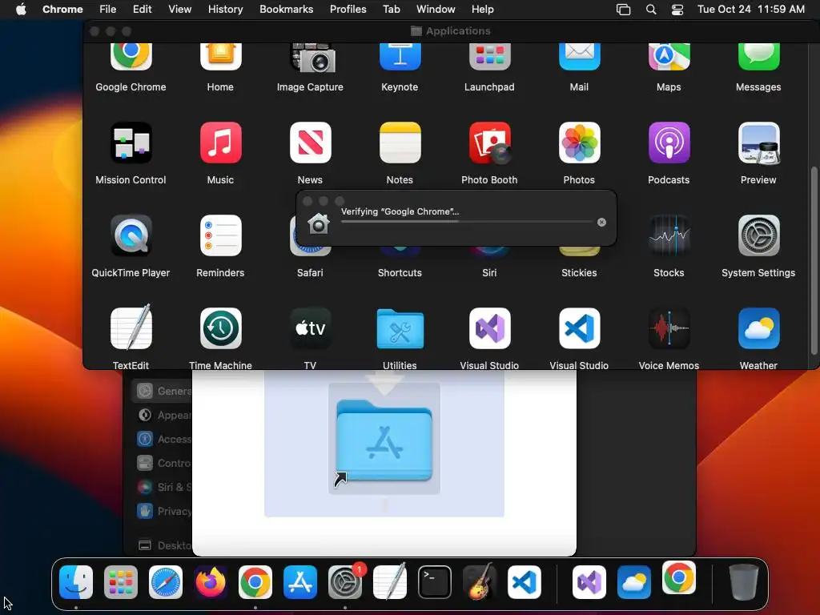This screenshot has height=615, width=820.
Task: Open Weather app from the Dock
Action: (634, 582)
